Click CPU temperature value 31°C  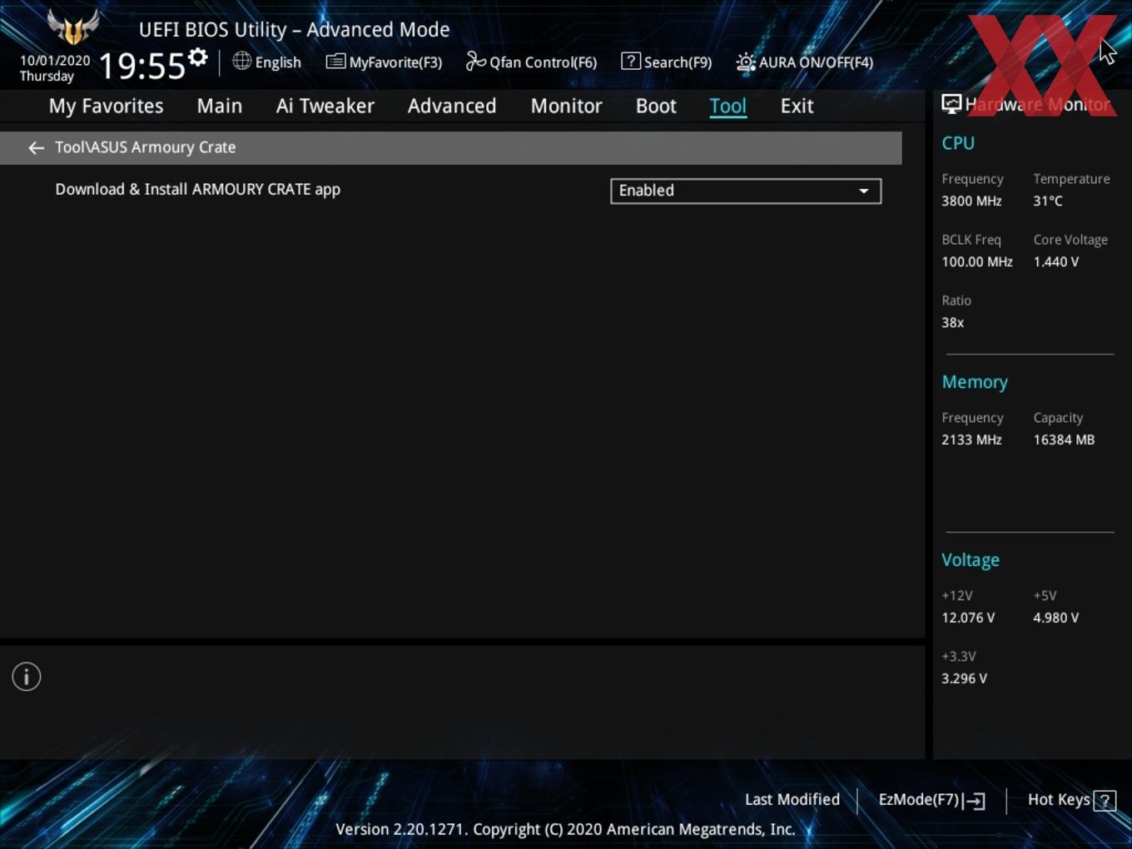click(x=1048, y=201)
